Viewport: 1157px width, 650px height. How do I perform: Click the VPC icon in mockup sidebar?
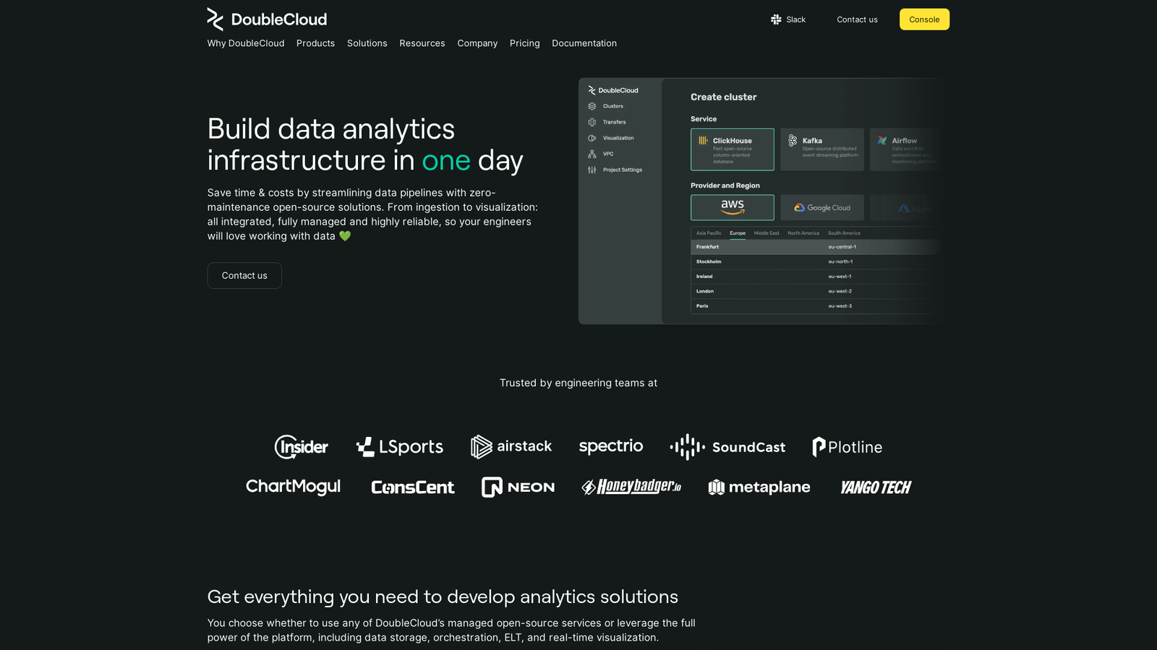tap(592, 154)
